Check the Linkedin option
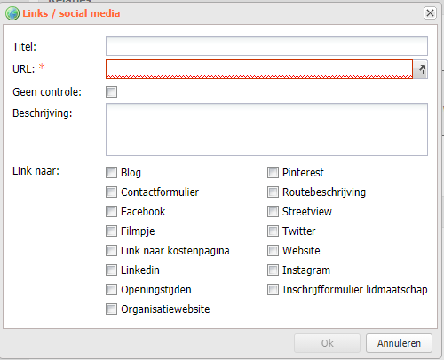This screenshot has width=444, height=360. [x=111, y=270]
